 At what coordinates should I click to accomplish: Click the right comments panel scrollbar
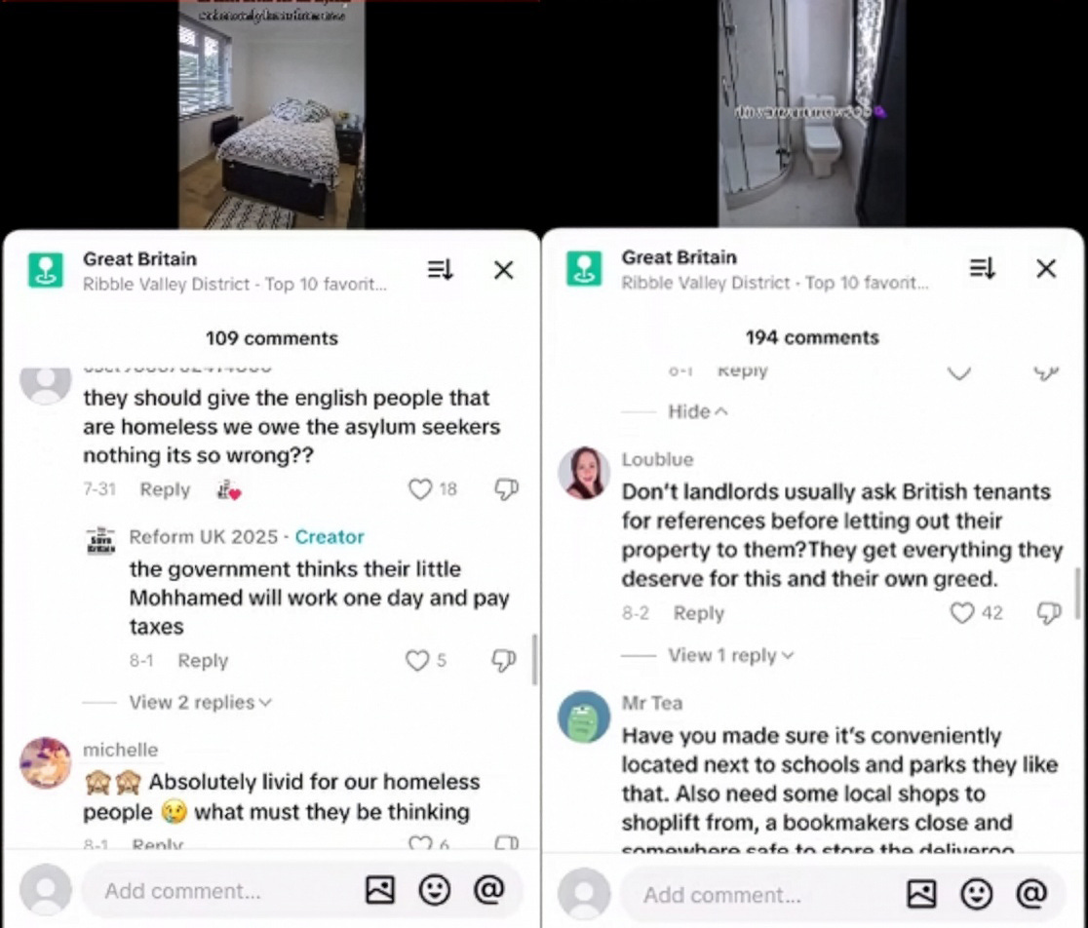pos(1077,593)
